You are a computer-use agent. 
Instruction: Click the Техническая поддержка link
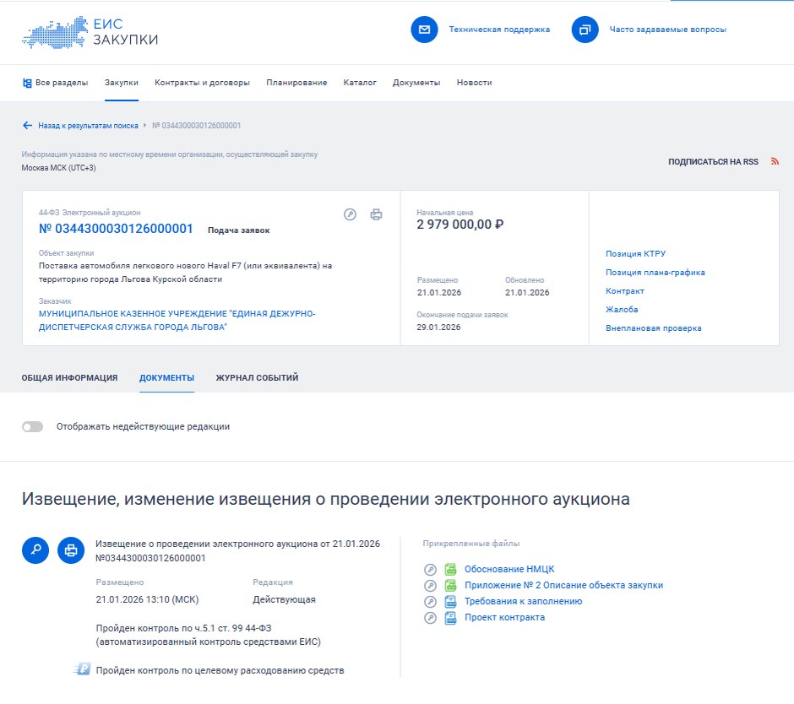pyautogui.click(x=499, y=30)
